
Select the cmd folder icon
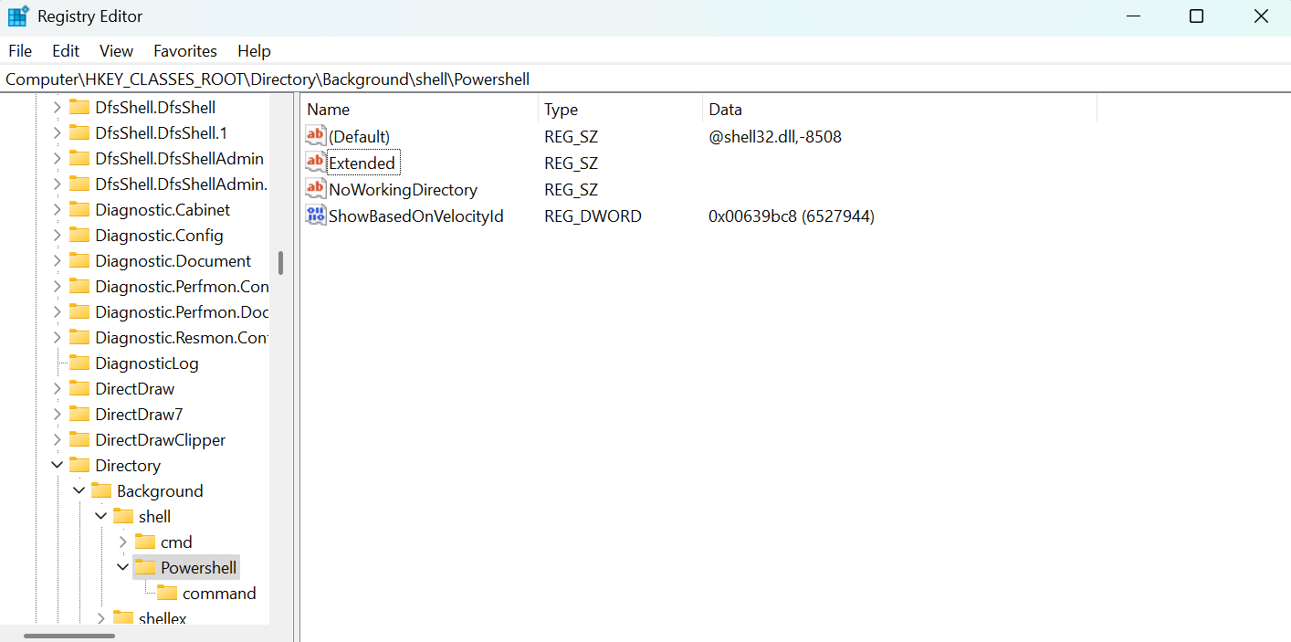pyautogui.click(x=147, y=542)
